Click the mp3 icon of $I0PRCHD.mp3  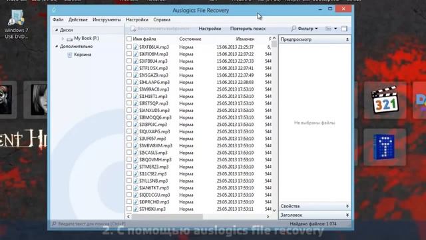[x=136, y=202]
